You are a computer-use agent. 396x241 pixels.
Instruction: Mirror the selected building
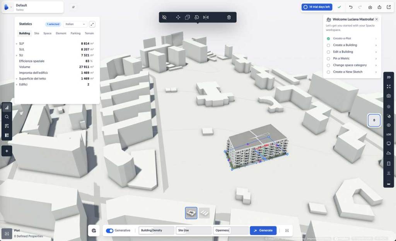coord(205,17)
